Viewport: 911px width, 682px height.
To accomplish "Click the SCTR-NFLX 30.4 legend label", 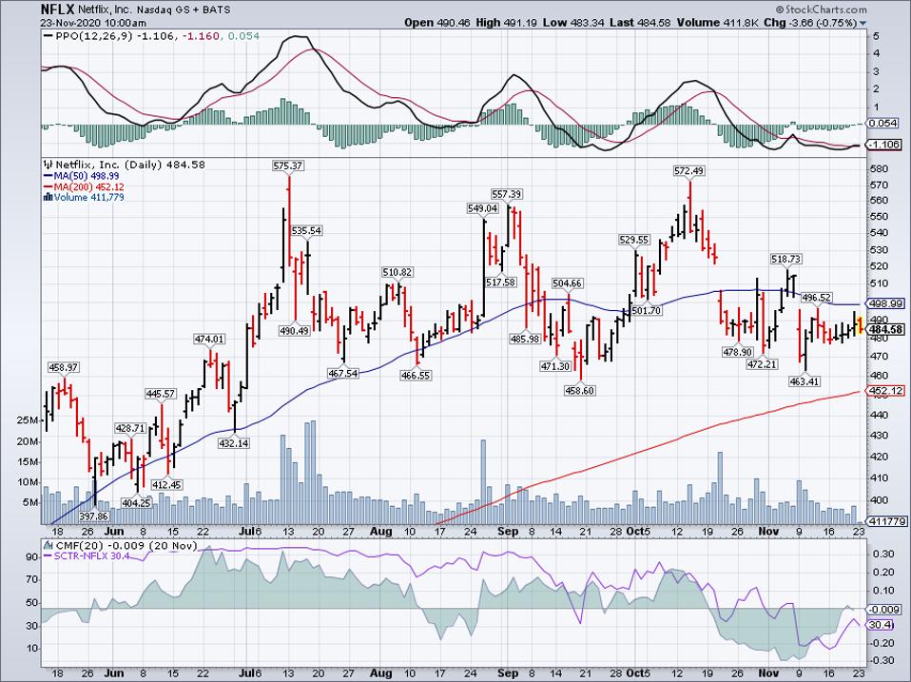I will (90, 556).
